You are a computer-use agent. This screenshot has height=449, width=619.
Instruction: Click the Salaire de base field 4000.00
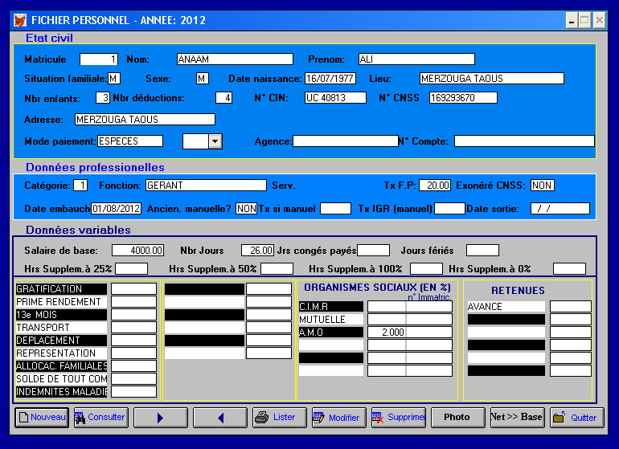click(137, 251)
